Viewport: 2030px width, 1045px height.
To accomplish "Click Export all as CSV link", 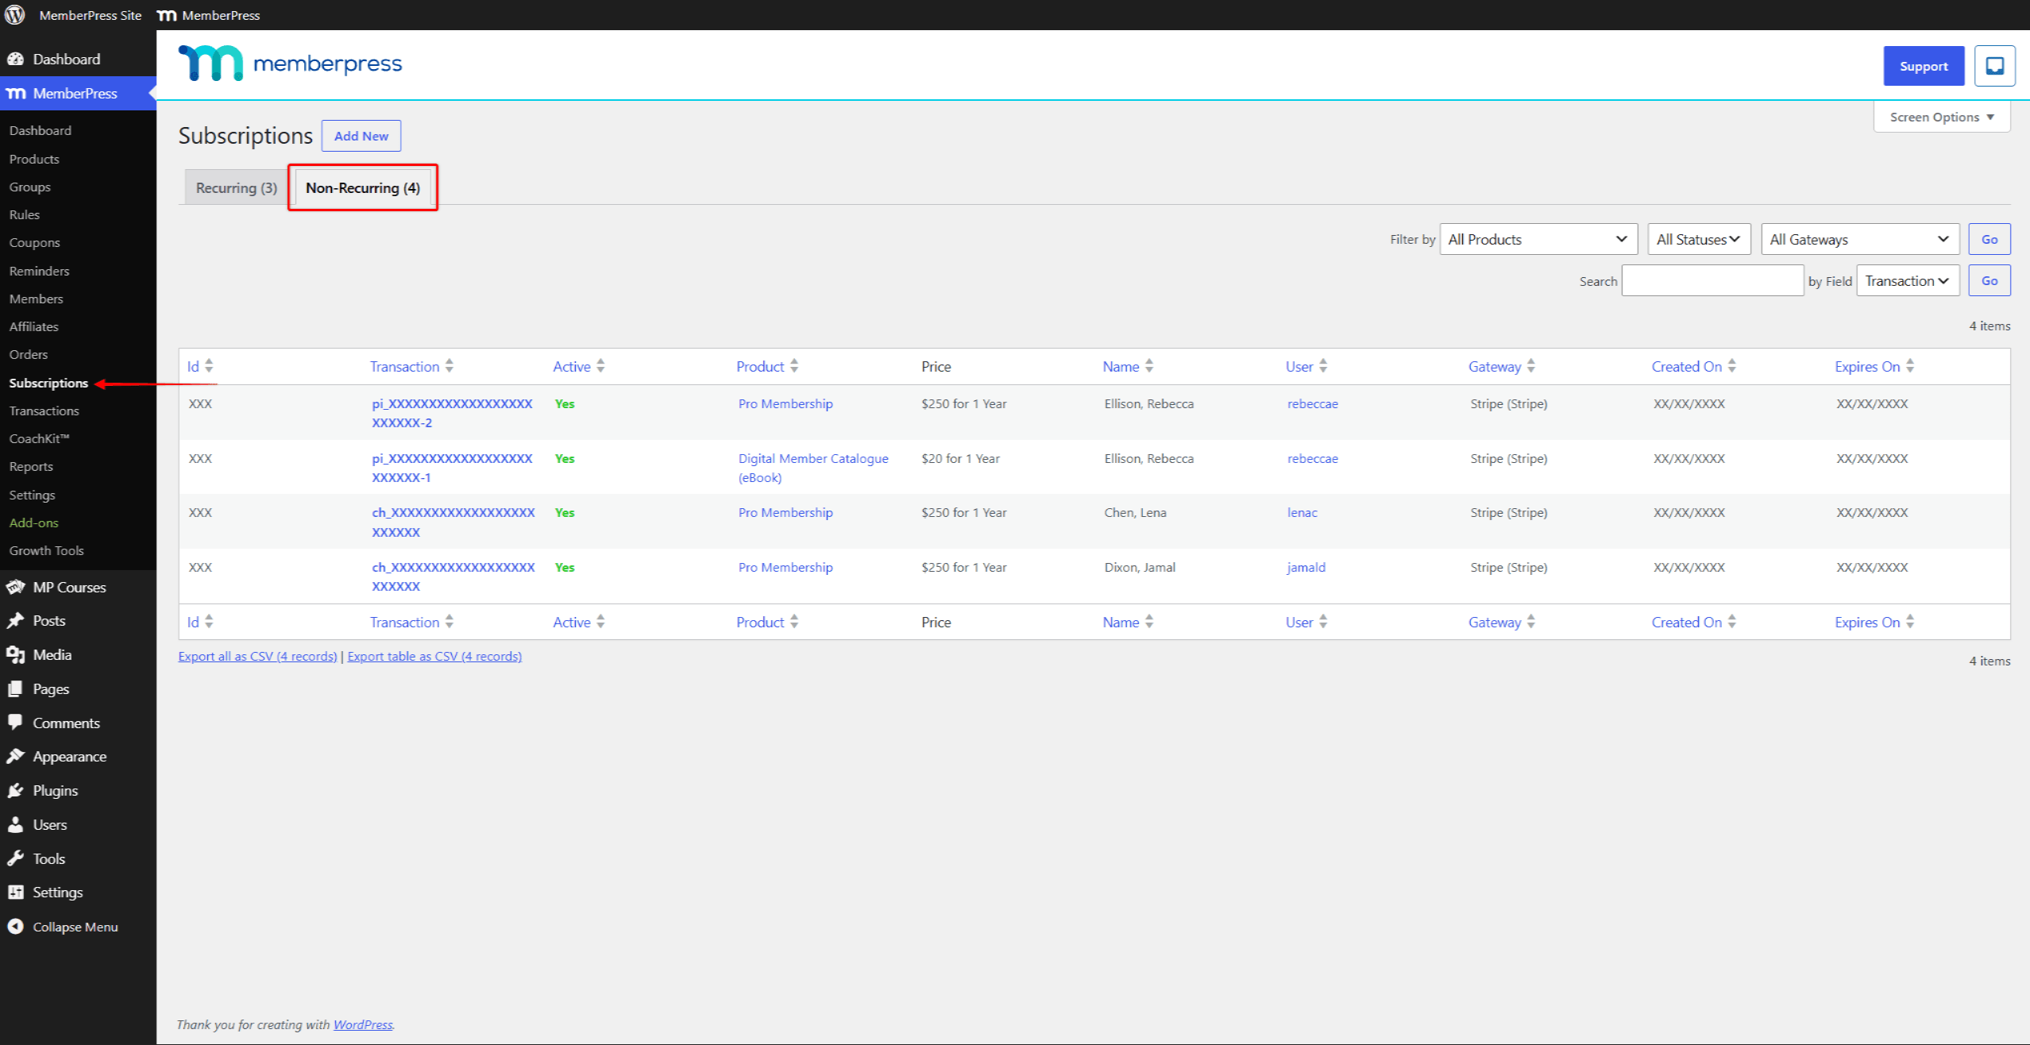I will coord(258,656).
